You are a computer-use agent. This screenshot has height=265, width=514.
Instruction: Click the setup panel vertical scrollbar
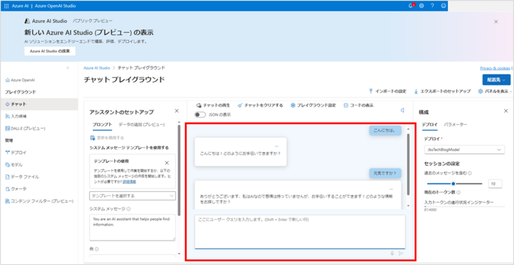[x=179, y=171]
